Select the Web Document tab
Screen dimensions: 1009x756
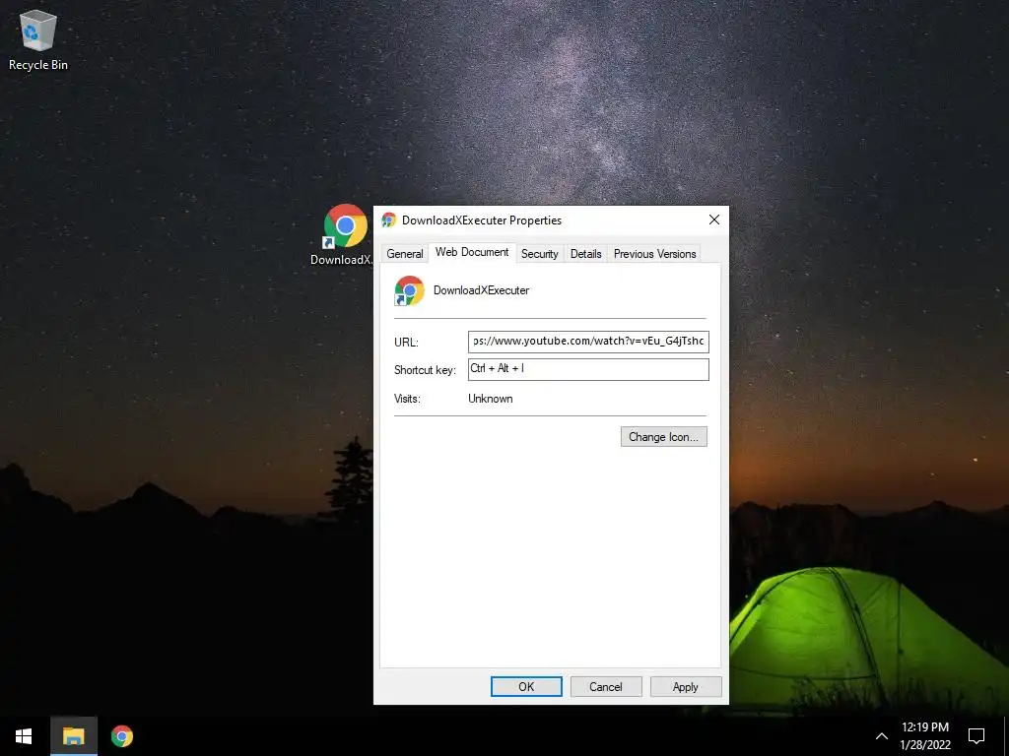[x=472, y=252]
